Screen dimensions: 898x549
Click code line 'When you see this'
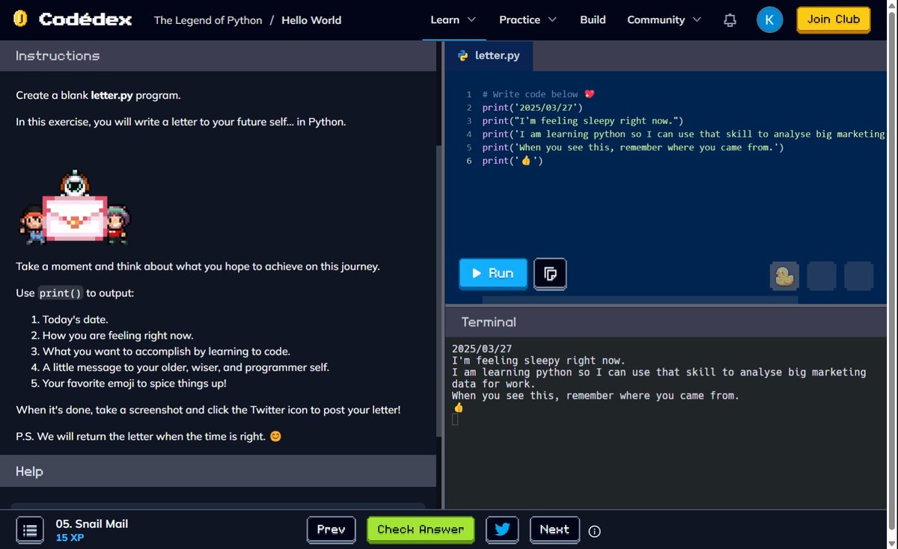(x=633, y=148)
